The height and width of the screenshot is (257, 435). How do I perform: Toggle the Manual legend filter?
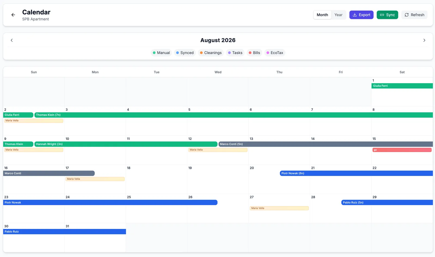pyautogui.click(x=161, y=53)
